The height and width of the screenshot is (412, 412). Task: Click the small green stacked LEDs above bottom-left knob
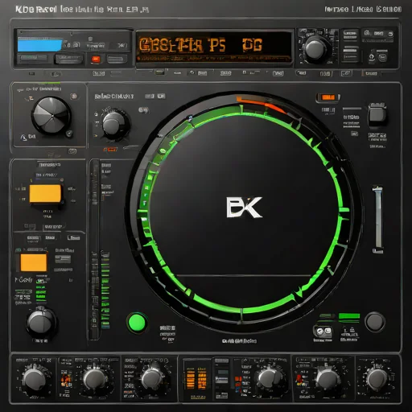pyautogui.click(x=41, y=291)
